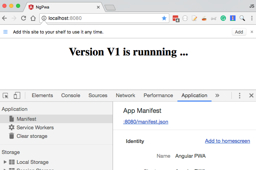
Task: Select the Application tab
Action: (x=194, y=95)
